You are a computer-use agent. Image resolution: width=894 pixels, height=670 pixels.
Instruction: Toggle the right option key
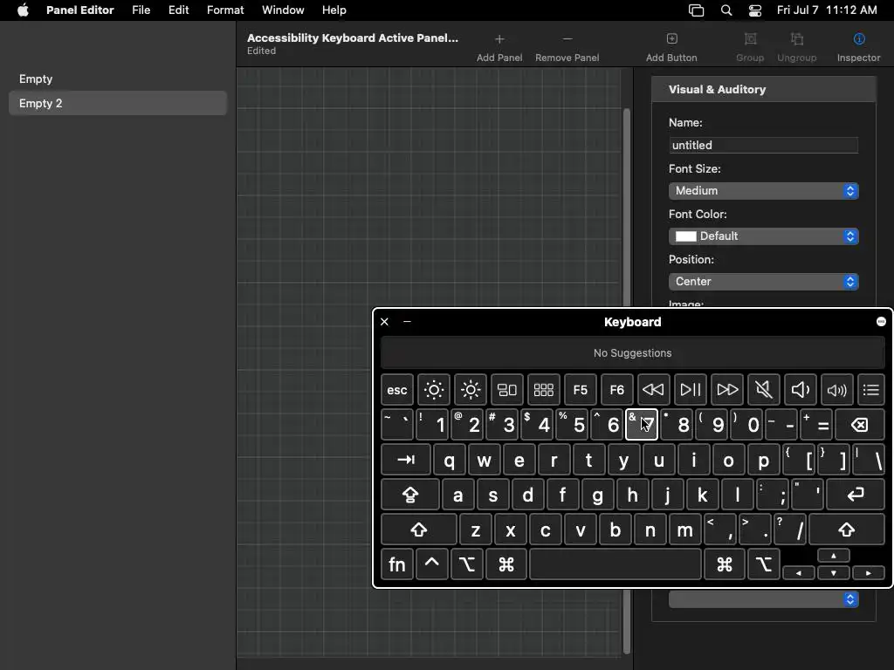pos(763,564)
